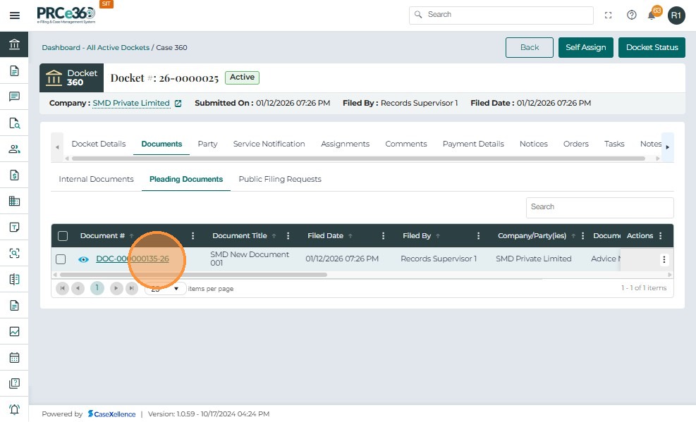The image size is (696, 422).
Task: Switch to Payment Details tab
Action: click(x=473, y=144)
